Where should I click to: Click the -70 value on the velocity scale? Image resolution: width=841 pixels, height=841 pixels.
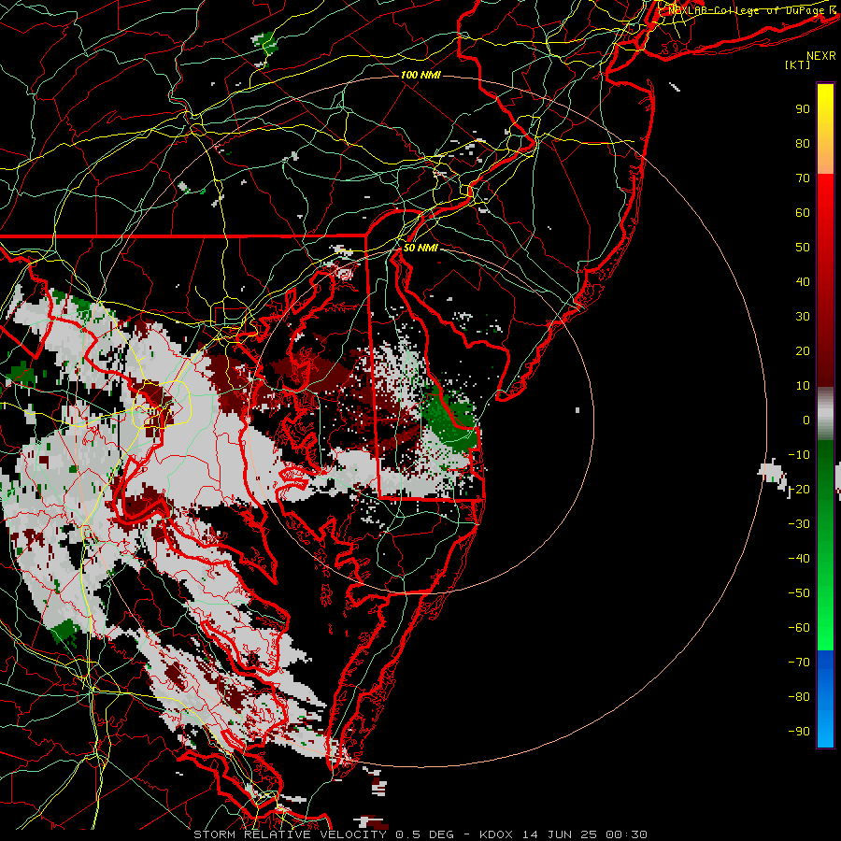click(799, 663)
